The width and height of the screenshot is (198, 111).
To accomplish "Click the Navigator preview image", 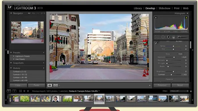I will point(28,32).
